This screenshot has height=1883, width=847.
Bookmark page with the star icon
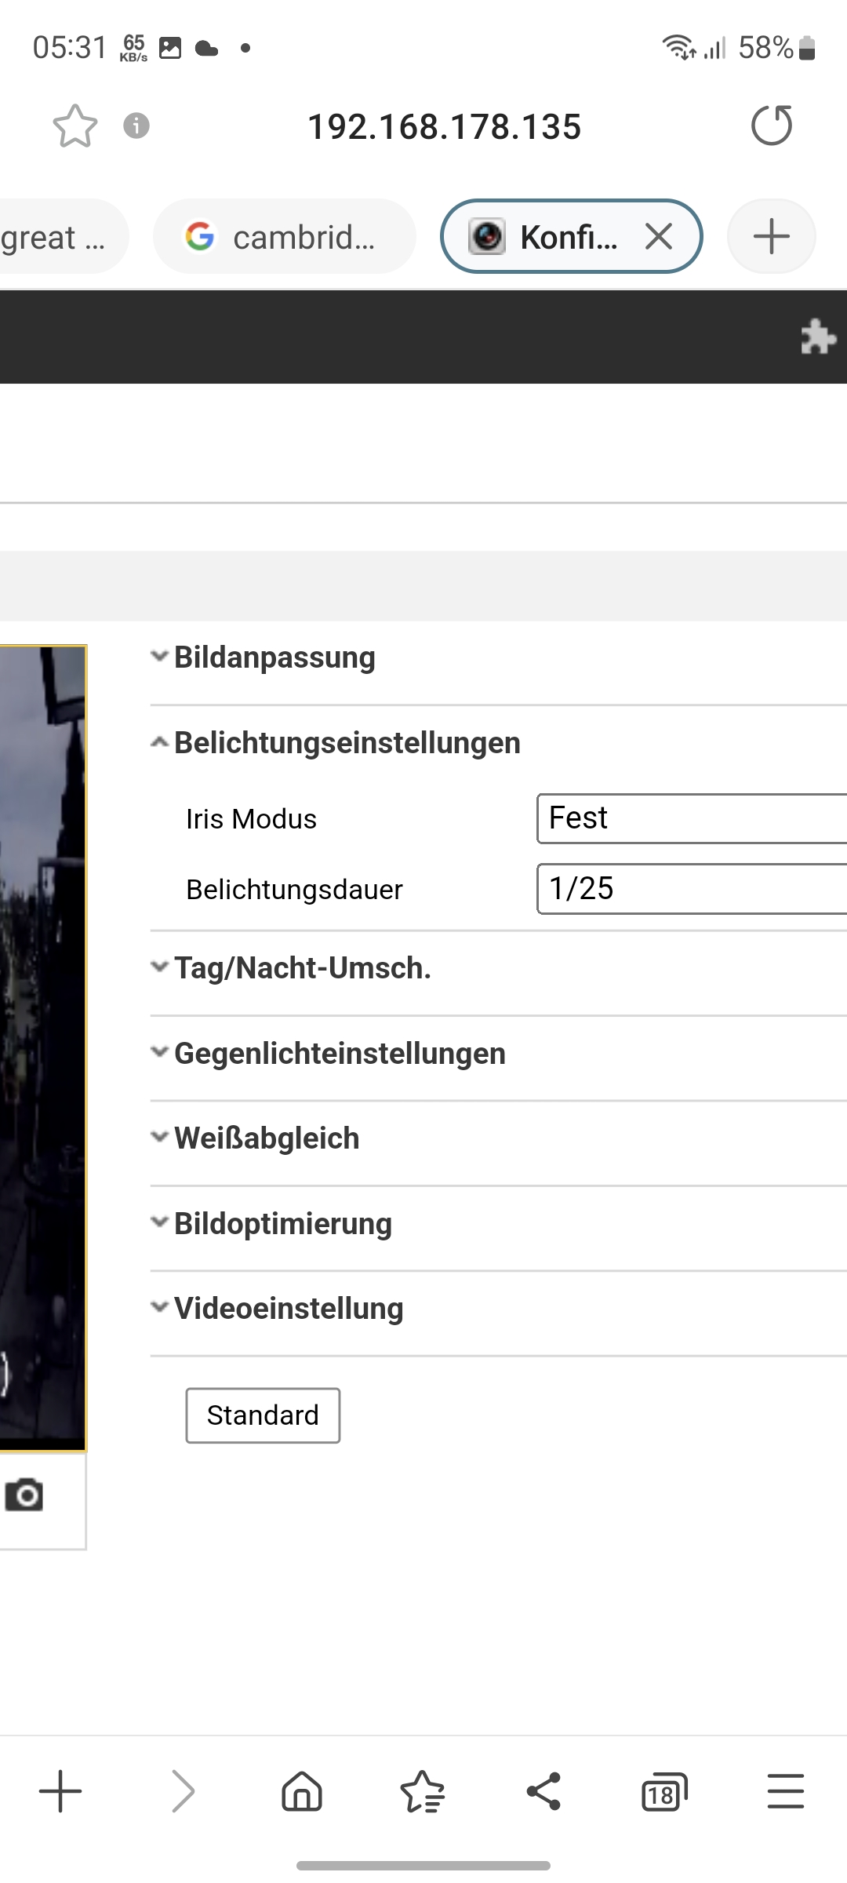click(75, 126)
